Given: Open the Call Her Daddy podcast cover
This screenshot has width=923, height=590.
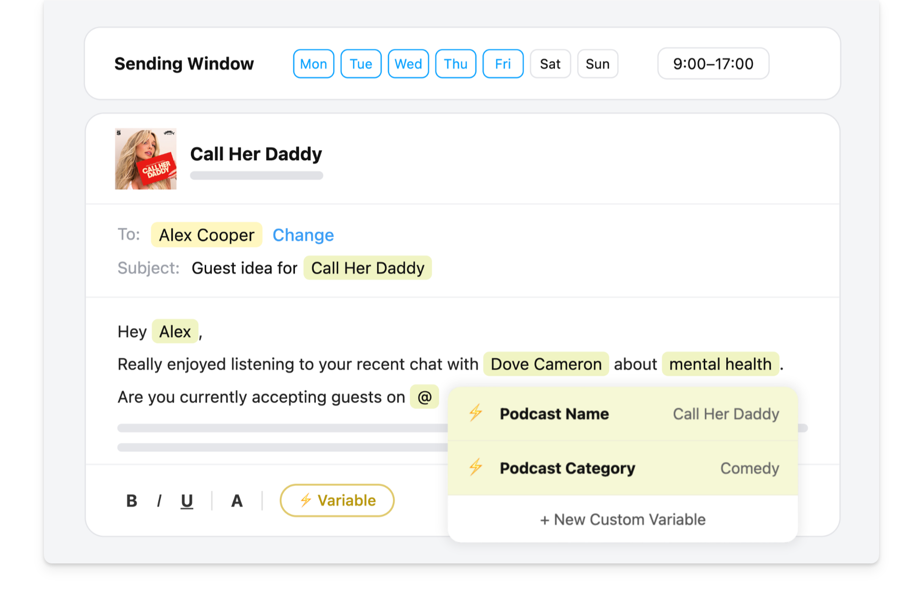Looking at the screenshot, I should pyautogui.click(x=146, y=159).
